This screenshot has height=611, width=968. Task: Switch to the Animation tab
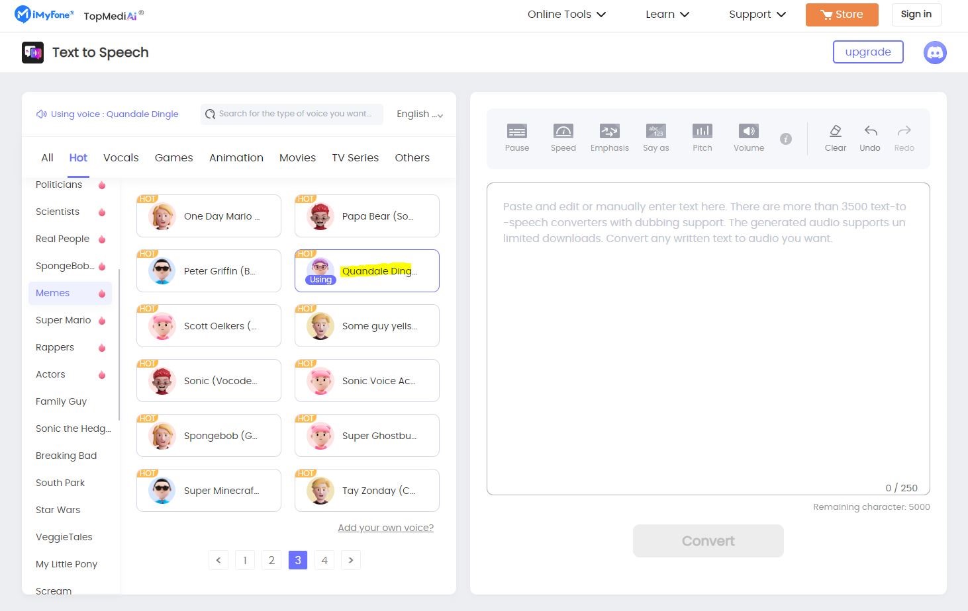236,157
